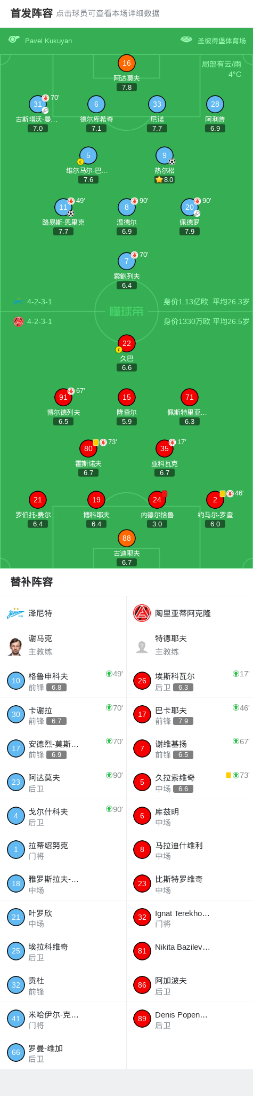Click the 陶里亚蒂阿克隆 club crest
Image resolution: width=253 pixels, height=1096 pixels.
[x=142, y=613]
